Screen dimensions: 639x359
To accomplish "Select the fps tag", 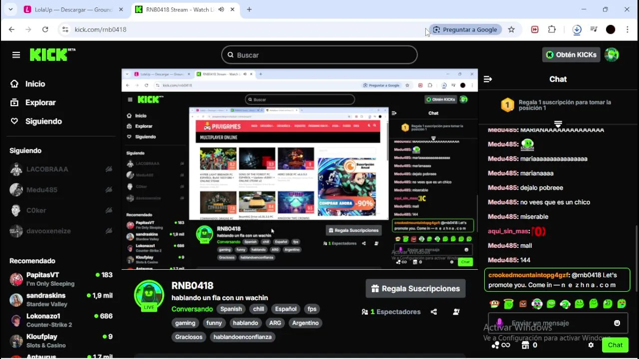I will [312, 309].
